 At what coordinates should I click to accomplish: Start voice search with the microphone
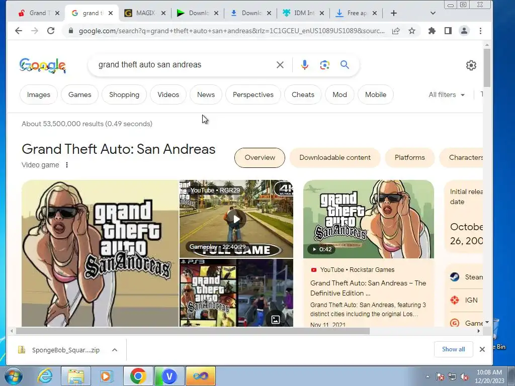click(x=305, y=65)
